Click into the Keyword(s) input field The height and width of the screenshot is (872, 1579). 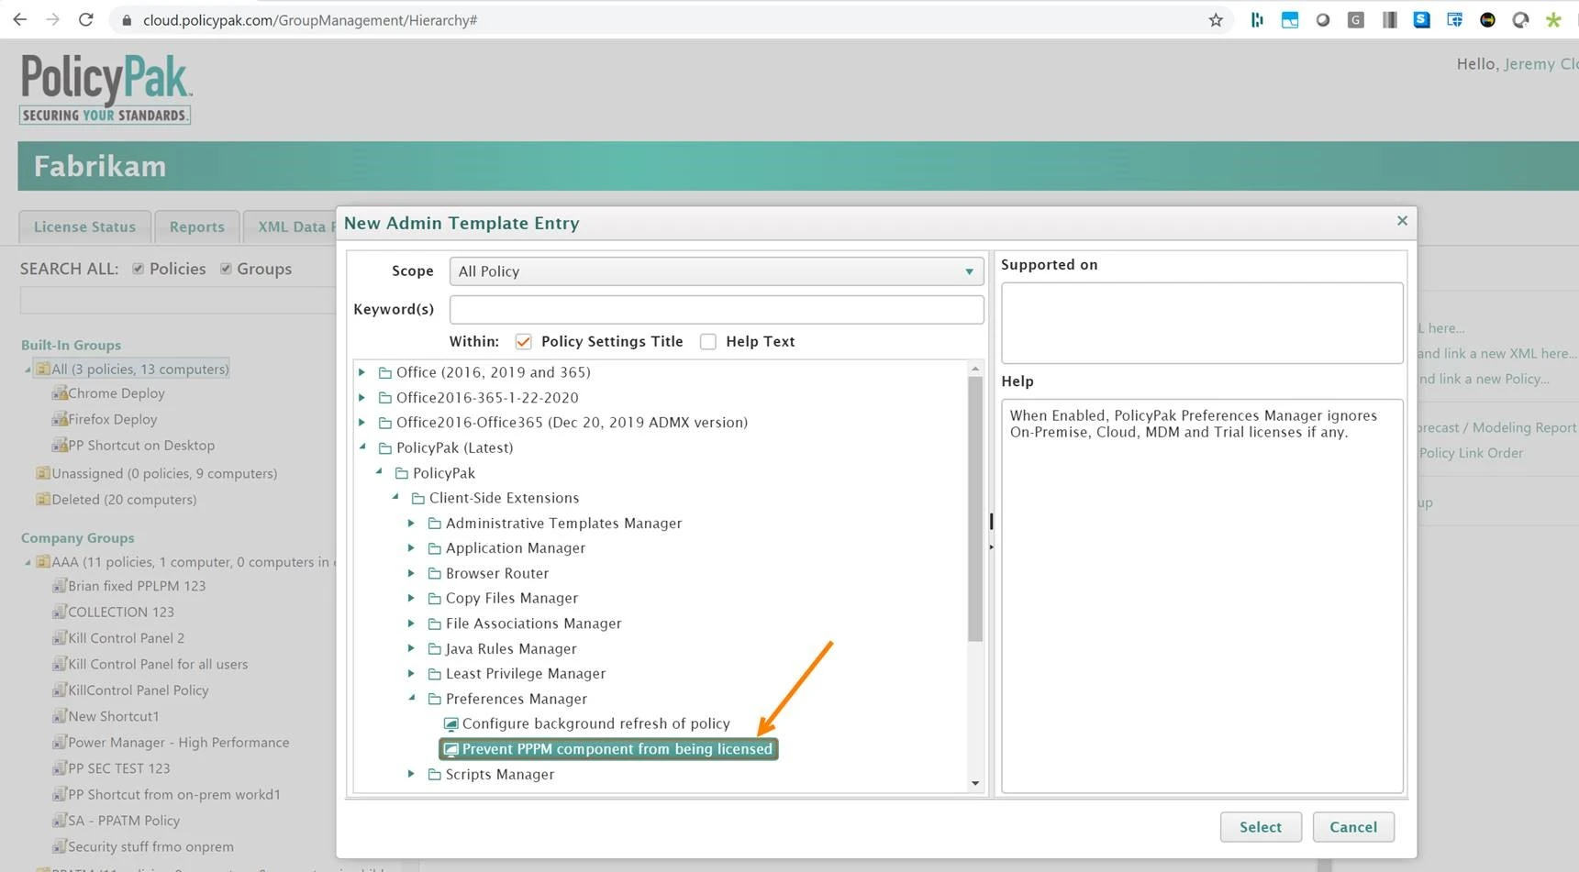(716, 310)
